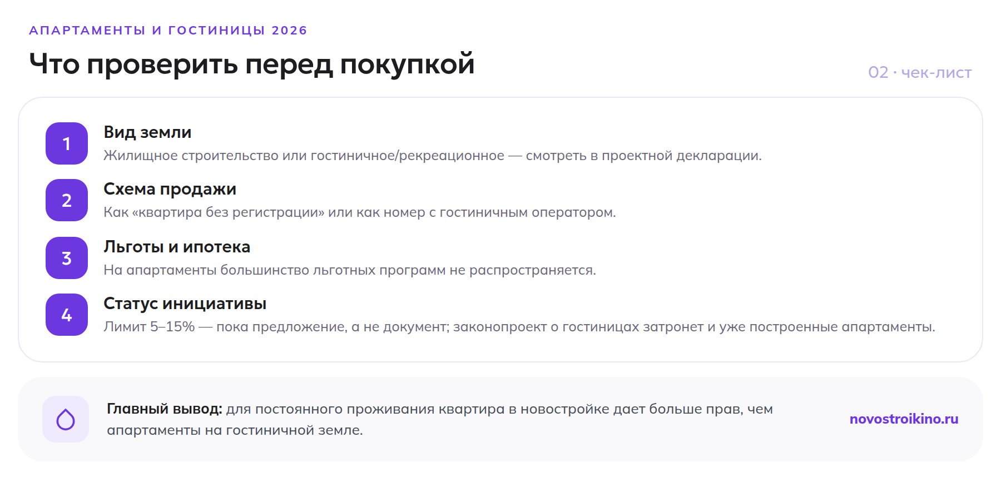Click the droplet icon beside Главный вывод
The width and height of the screenshot is (1001, 497).
[x=66, y=419]
